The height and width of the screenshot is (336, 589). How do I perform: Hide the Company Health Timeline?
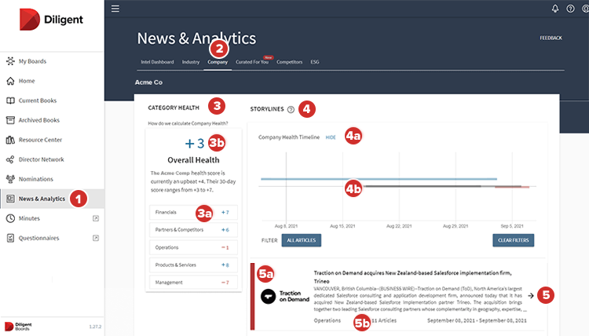(x=330, y=137)
